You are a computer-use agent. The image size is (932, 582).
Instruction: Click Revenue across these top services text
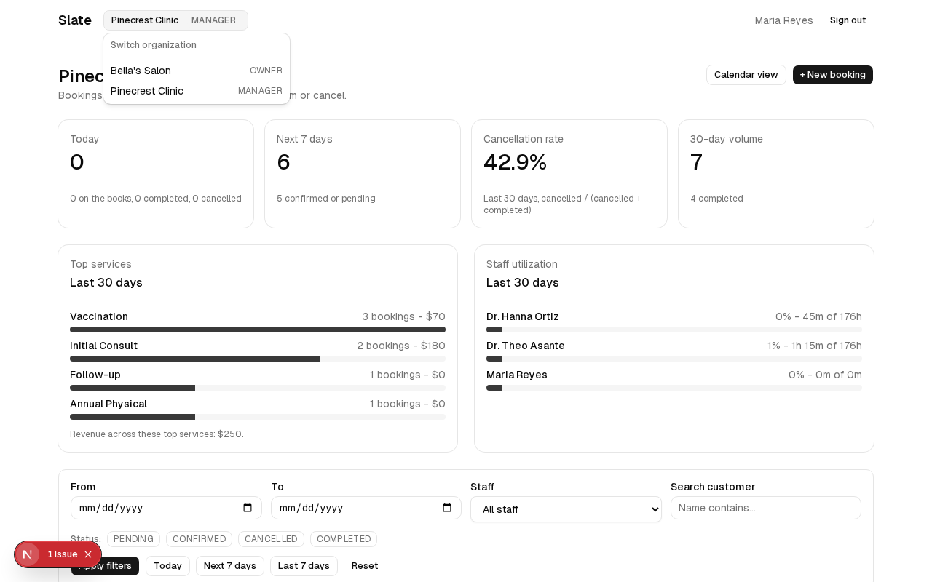(x=157, y=434)
